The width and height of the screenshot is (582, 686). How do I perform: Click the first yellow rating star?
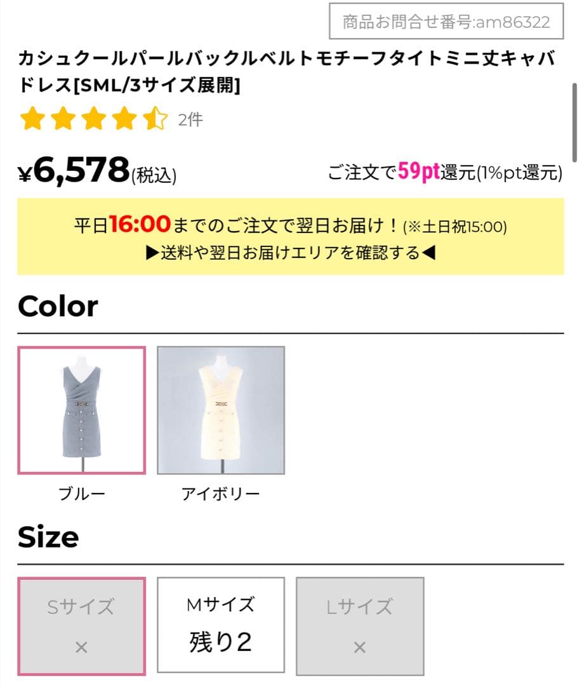pos(32,119)
